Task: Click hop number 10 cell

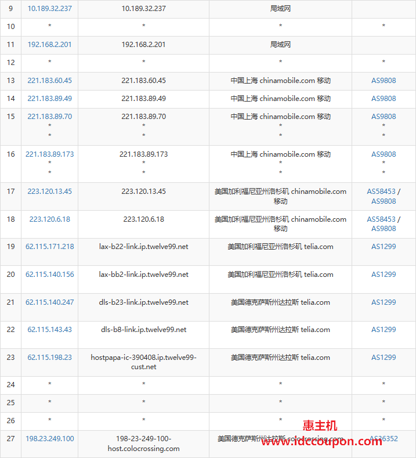Action: point(10,27)
